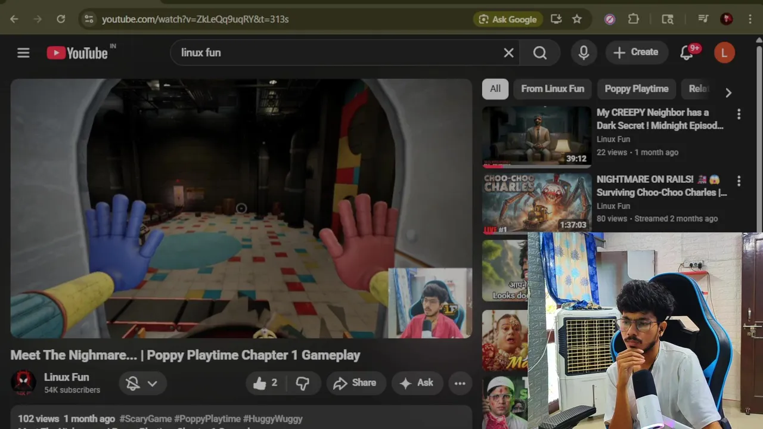Open more actions three dots under the video

(460, 383)
